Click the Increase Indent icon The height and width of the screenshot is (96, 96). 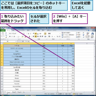click(42, 37)
